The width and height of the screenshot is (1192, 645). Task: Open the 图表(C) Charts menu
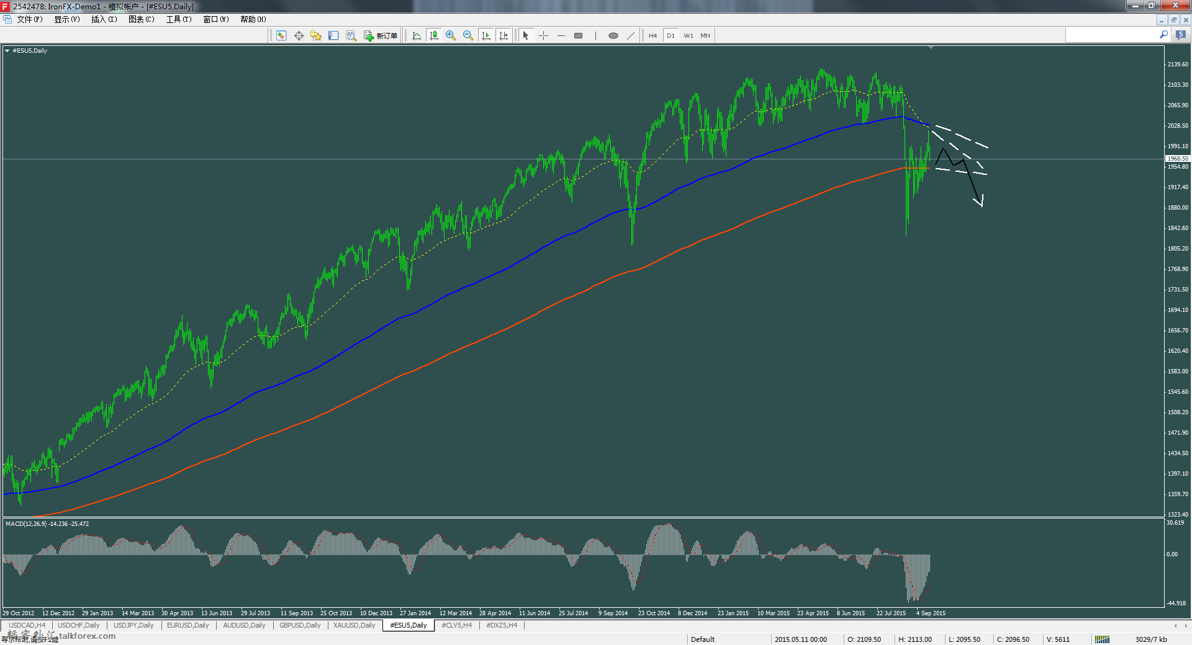(142, 19)
